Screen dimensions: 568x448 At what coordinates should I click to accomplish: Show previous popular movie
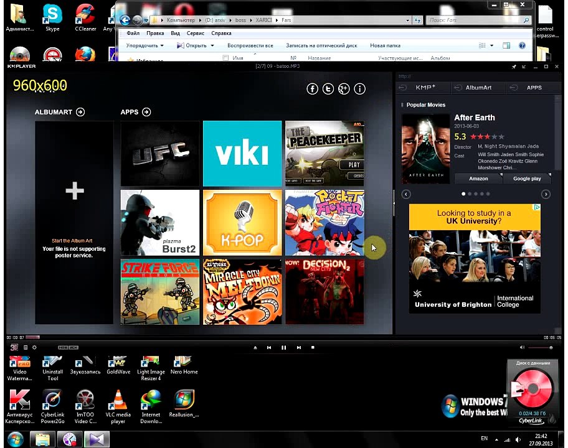point(406,194)
